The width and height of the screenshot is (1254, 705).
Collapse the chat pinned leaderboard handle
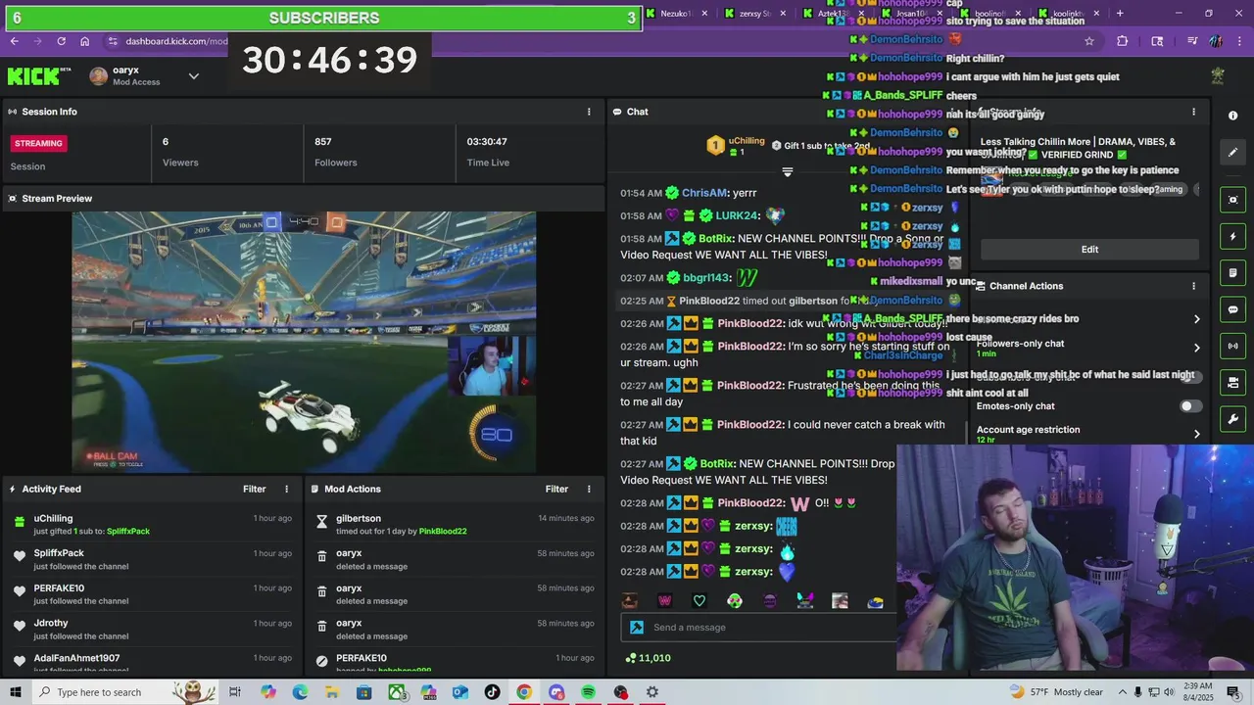pyautogui.click(x=787, y=171)
